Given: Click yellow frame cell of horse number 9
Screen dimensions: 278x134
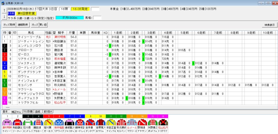Looking at the screenshot, I should click(5, 72).
